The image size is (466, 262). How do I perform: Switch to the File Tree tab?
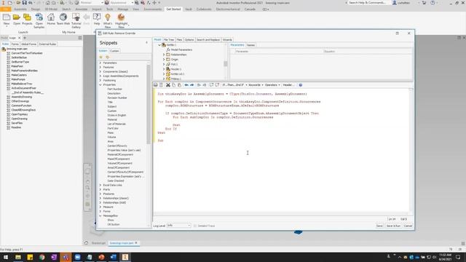pyautogui.click(x=169, y=39)
